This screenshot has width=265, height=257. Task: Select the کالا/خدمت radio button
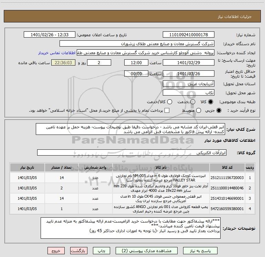click(x=170, y=102)
